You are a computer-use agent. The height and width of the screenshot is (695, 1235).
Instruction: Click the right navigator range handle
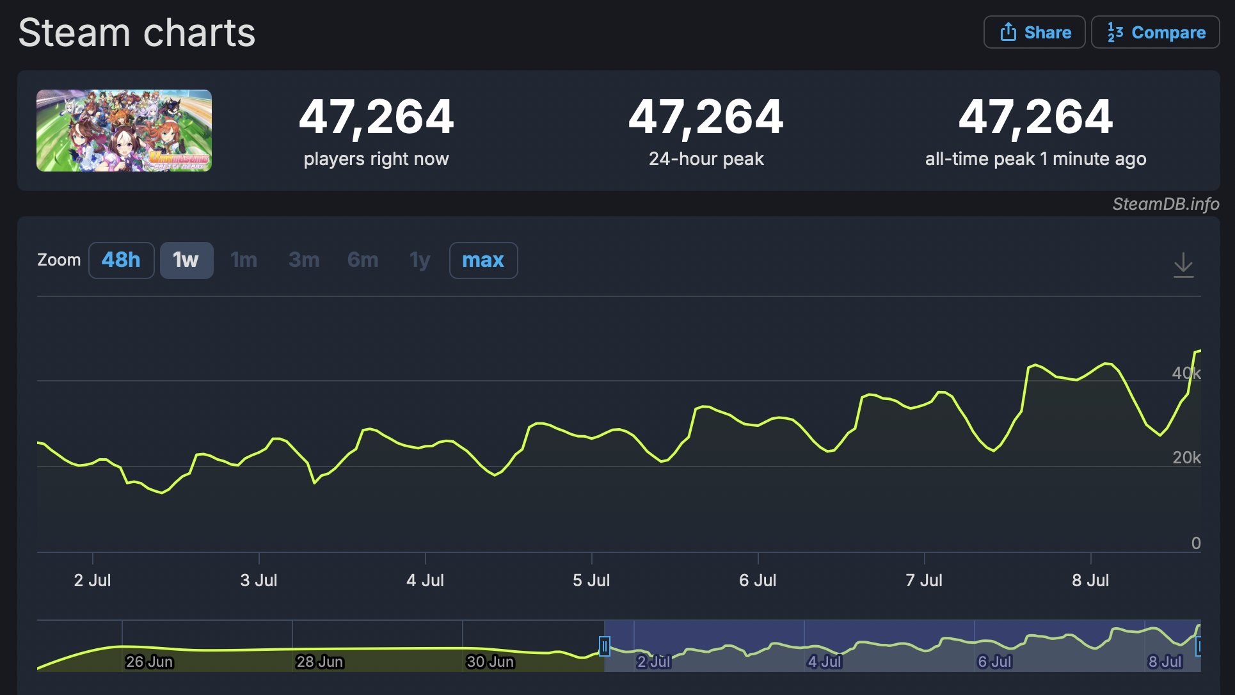(x=1199, y=646)
